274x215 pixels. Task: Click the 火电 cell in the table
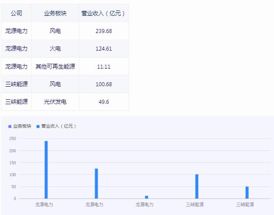(55, 49)
